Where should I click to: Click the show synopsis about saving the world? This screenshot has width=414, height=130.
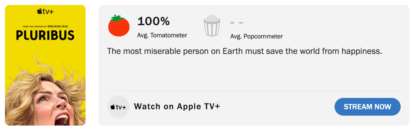(x=245, y=51)
